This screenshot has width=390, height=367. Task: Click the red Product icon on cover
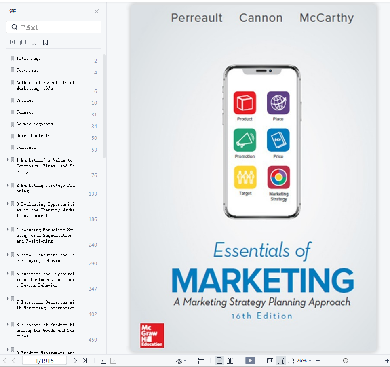click(x=245, y=103)
